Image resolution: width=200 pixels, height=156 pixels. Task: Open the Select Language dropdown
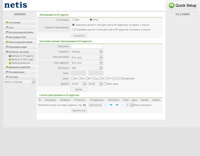click(19, 82)
